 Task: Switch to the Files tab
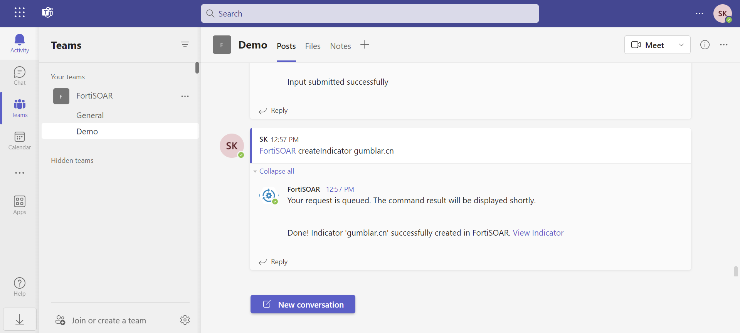(313, 46)
